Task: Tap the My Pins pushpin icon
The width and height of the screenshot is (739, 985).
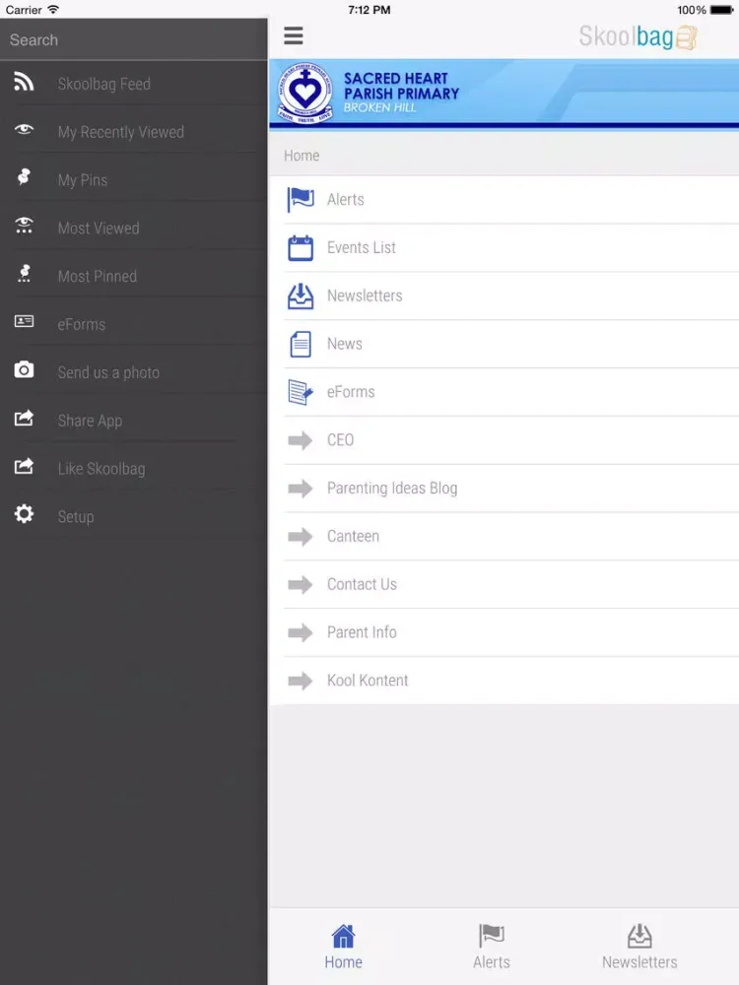Action: tap(24, 177)
